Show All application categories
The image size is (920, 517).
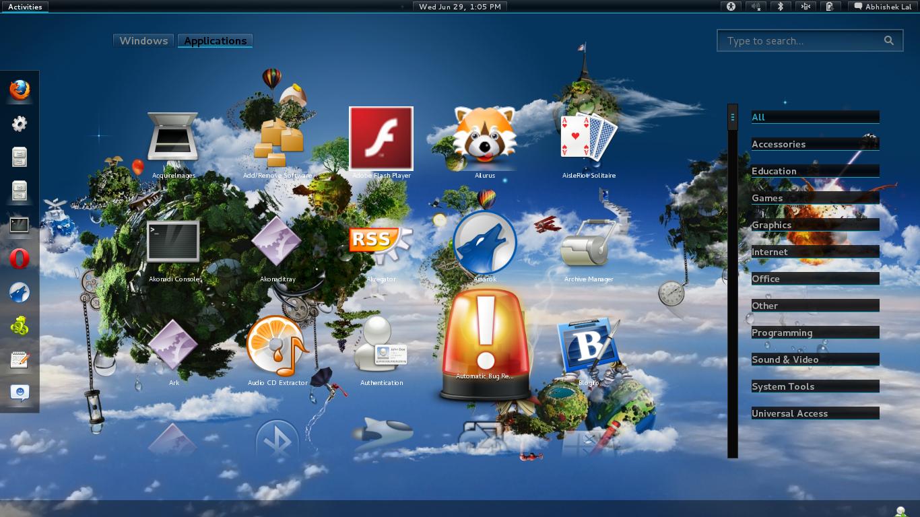point(816,117)
